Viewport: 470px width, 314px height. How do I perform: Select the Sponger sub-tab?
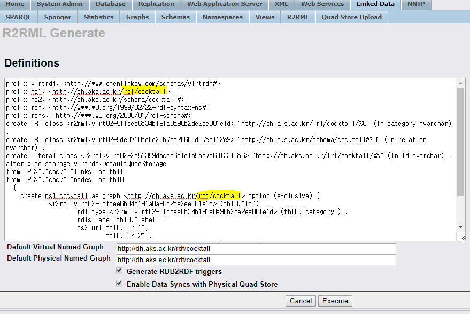pos(58,17)
